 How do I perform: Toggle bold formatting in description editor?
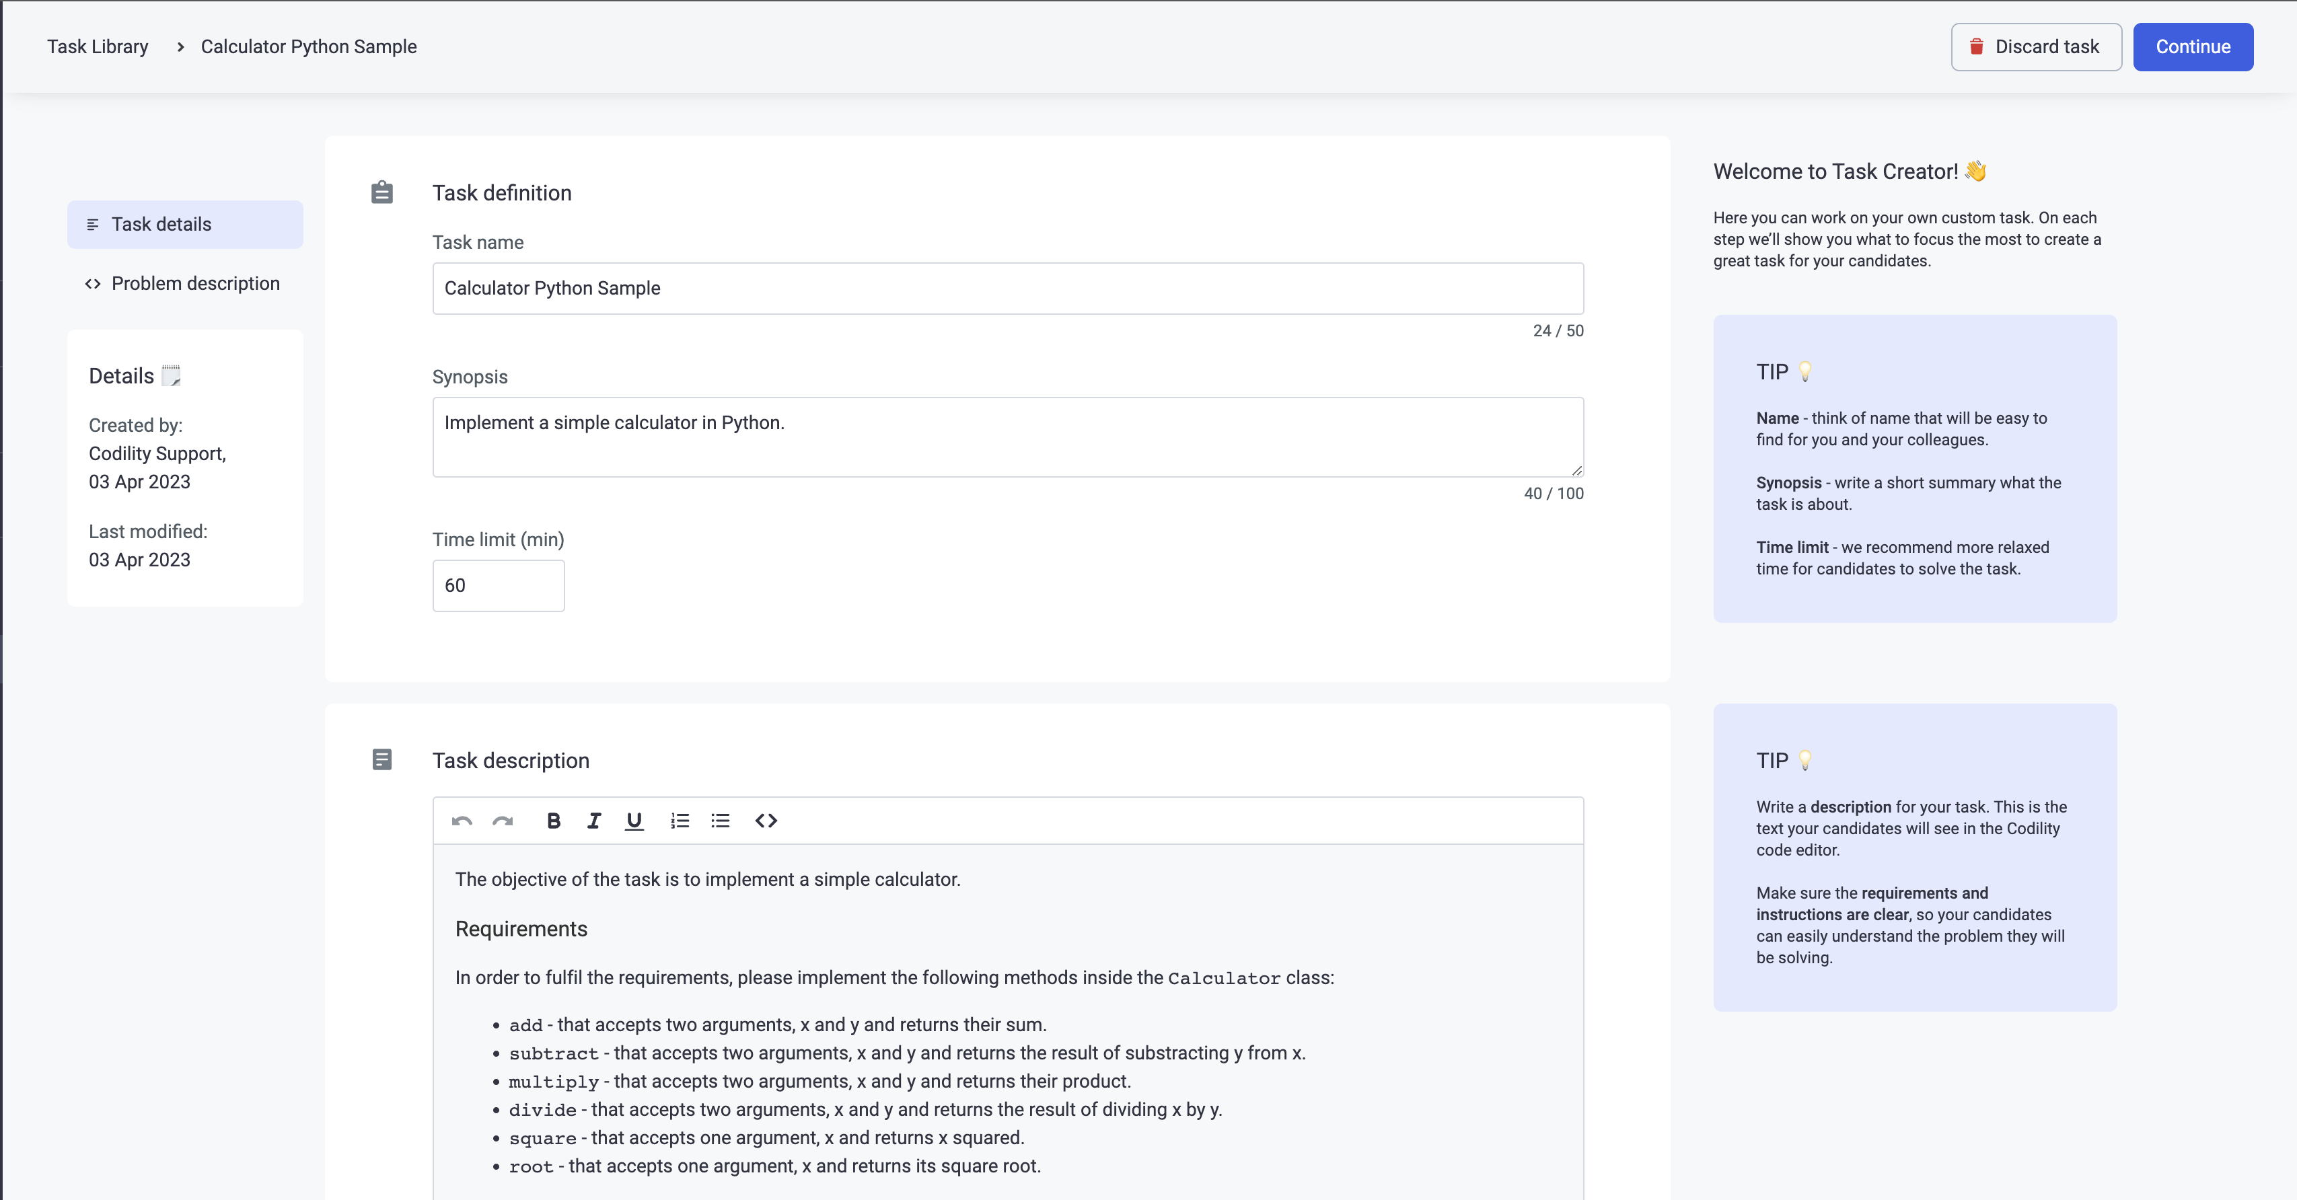point(553,821)
